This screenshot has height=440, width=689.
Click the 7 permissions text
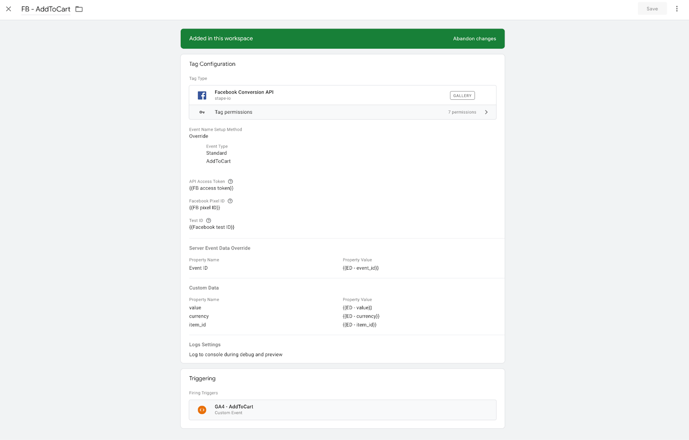coord(462,112)
